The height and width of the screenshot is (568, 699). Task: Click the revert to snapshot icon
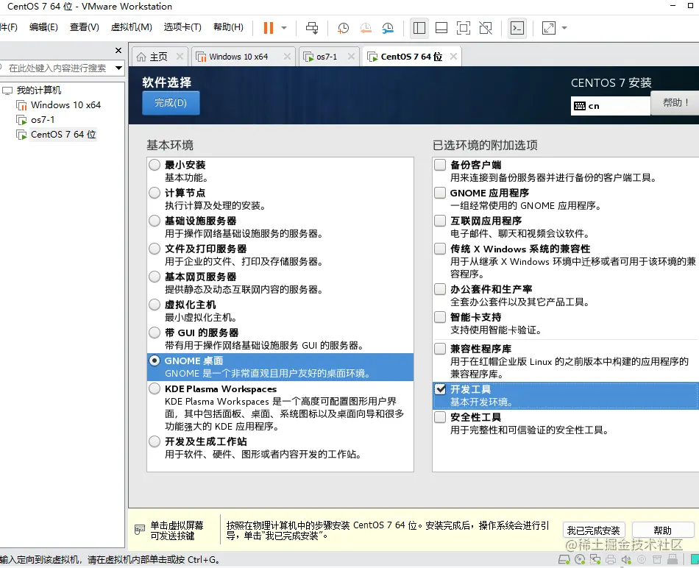366,28
